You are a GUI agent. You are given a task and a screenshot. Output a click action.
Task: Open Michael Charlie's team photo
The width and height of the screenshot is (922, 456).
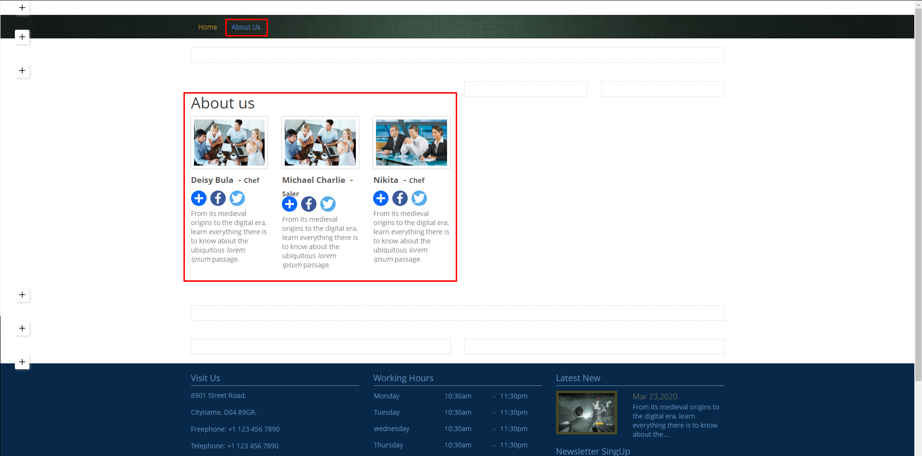coord(320,143)
